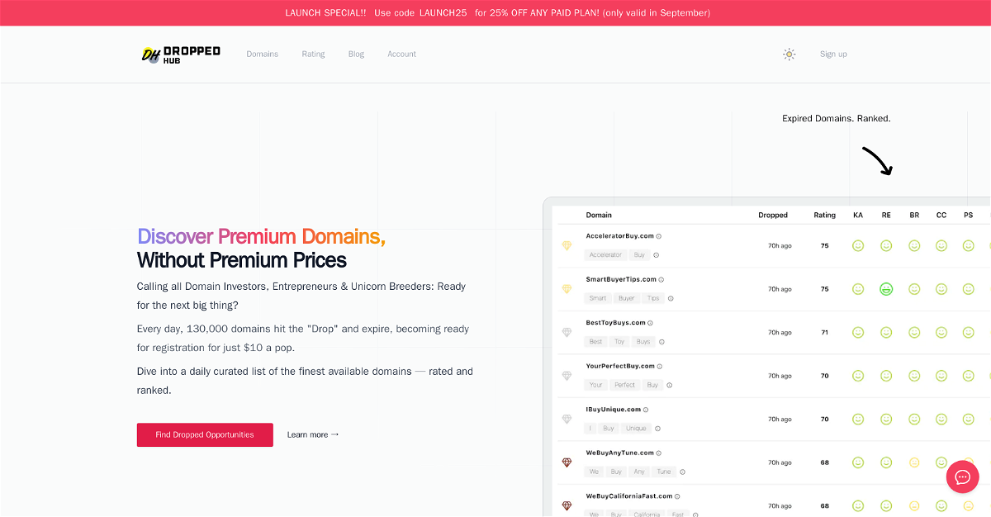Click the yellow BR smiley for WeBuyAnyTune.com
Viewport: 991px width, 517px height.
(914, 462)
